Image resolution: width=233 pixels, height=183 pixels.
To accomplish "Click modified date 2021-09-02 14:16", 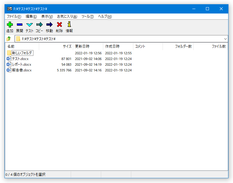I will (x=88, y=70).
